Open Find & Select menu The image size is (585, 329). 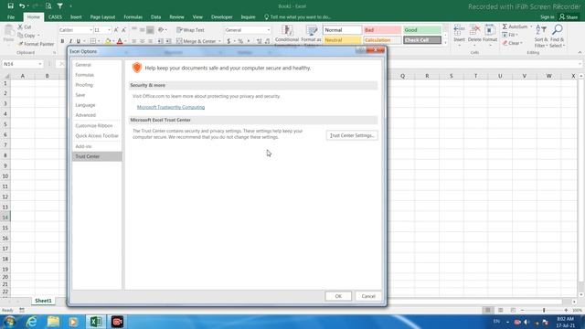558,36
